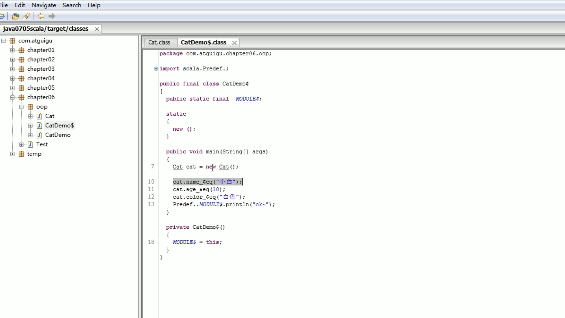This screenshot has width=565, height=318.
Task: Expand the chapter05 package
Action: (x=12, y=88)
